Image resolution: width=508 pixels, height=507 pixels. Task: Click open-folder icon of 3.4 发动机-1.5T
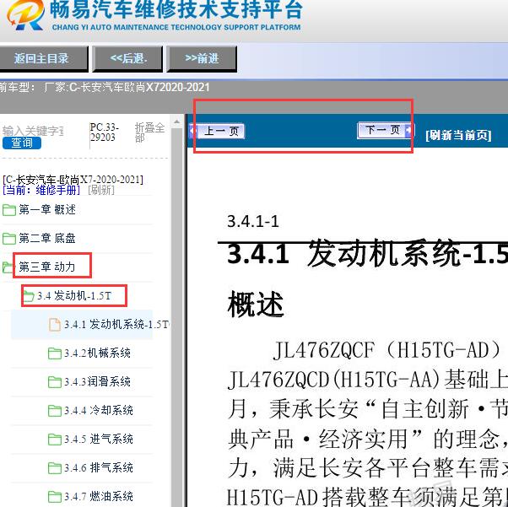pyautogui.click(x=29, y=296)
